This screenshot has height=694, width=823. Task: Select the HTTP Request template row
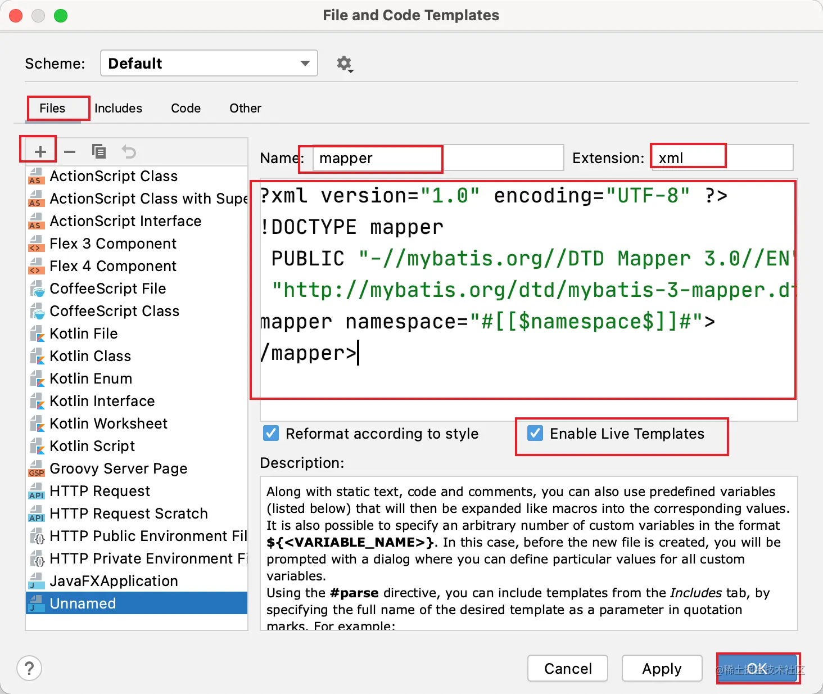[x=137, y=491]
